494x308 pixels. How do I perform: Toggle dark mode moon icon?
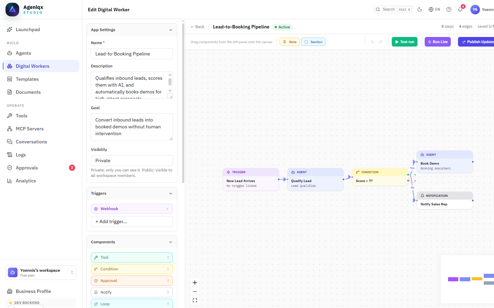(x=420, y=10)
